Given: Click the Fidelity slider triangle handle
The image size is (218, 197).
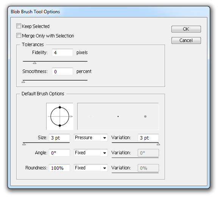Looking at the screenshot, I should click(x=34, y=63).
